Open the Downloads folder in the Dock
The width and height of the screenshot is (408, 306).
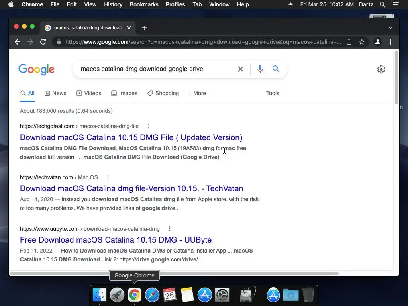290,295
